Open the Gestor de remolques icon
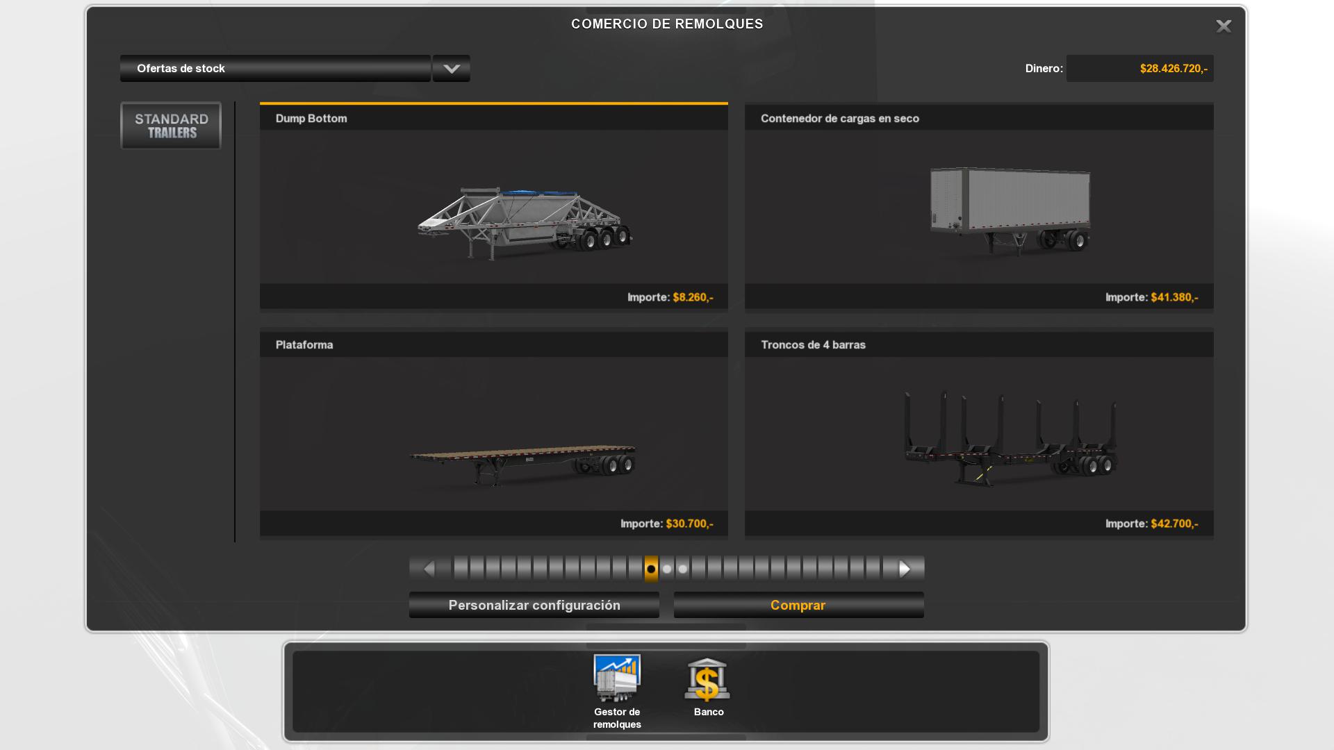Screen dimensions: 1334x750 point(617,679)
